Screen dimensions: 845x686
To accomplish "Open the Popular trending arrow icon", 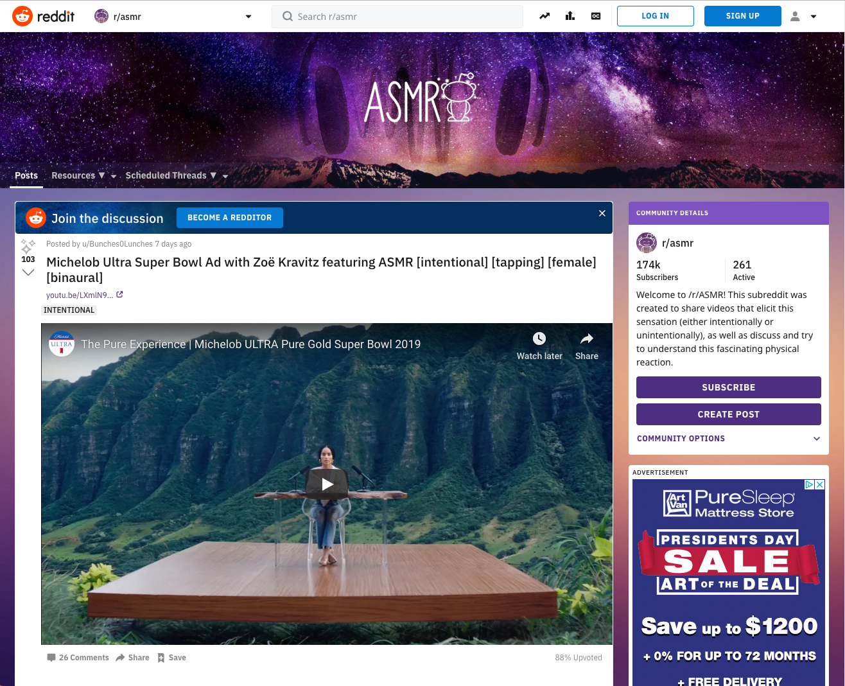I will coord(544,16).
